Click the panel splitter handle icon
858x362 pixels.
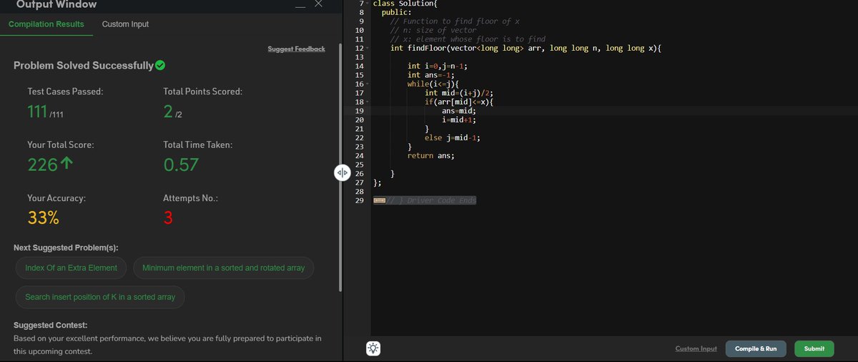(341, 172)
